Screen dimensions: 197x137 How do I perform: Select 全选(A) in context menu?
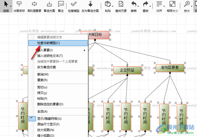[58, 112]
